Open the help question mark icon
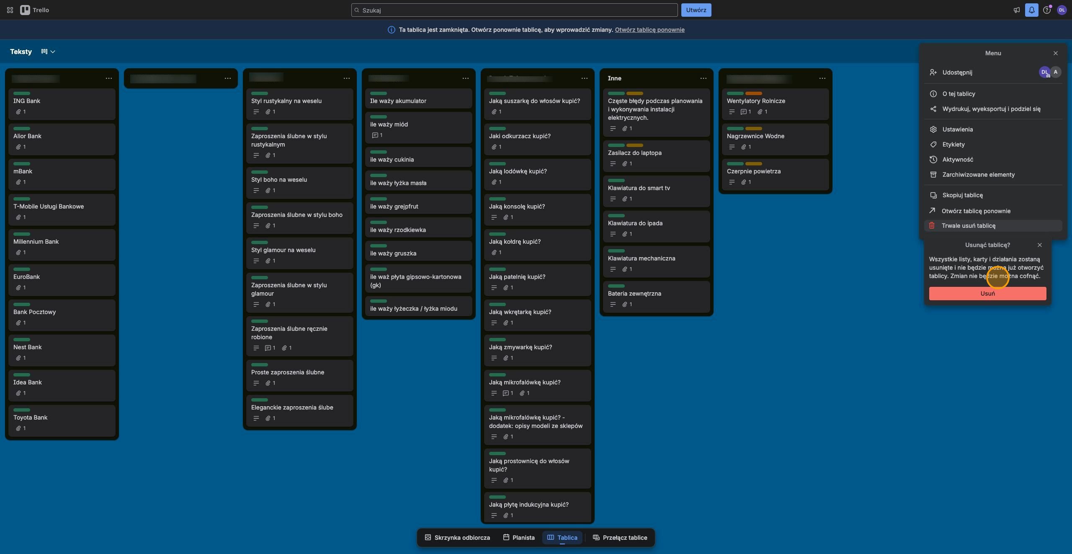1072x554 pixels. (x=1047, y=10)
